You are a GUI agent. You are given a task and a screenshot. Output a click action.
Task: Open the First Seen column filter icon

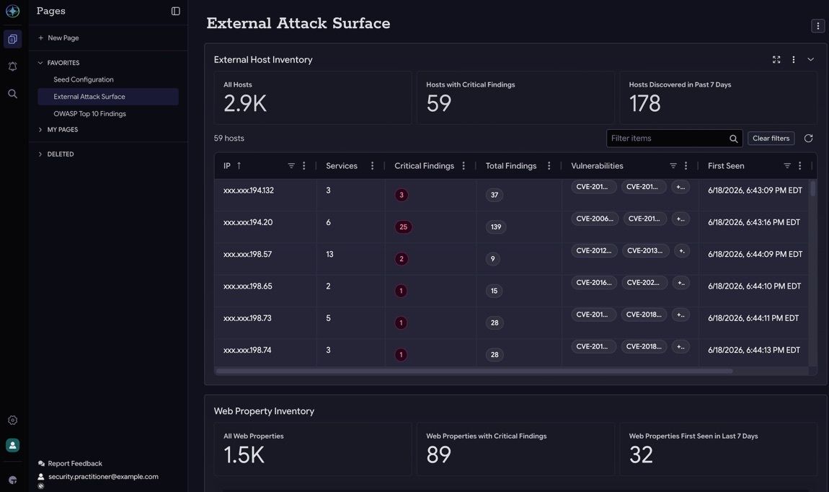[x=787, y=166]
